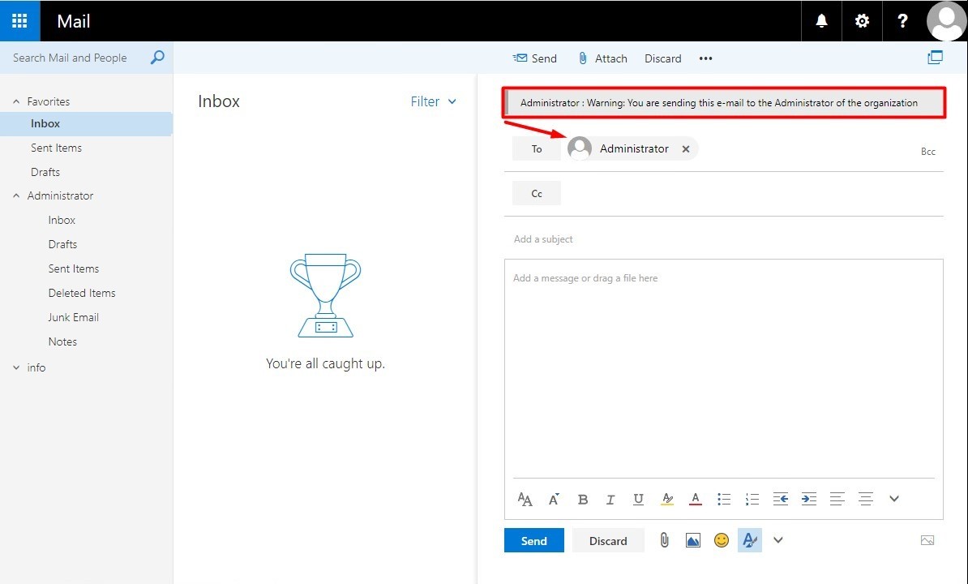The height and width of the screenshot is (584, 968).
Task: Expand more formatting options chevron
Action: (x=894, y=499)
